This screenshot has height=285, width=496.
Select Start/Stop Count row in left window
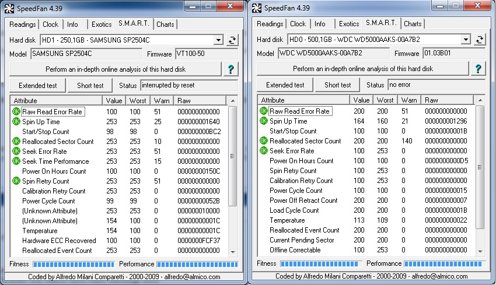pyautogui.click(x=119, y=132)
